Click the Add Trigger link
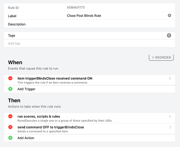The height and width of the screenshot is (147, 180). pyautogui.click(x=26, y=89)
